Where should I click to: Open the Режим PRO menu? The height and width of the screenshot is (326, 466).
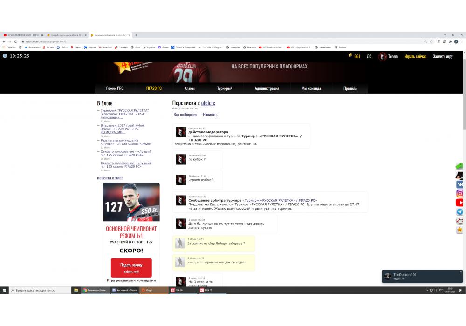tap(115, 88)
